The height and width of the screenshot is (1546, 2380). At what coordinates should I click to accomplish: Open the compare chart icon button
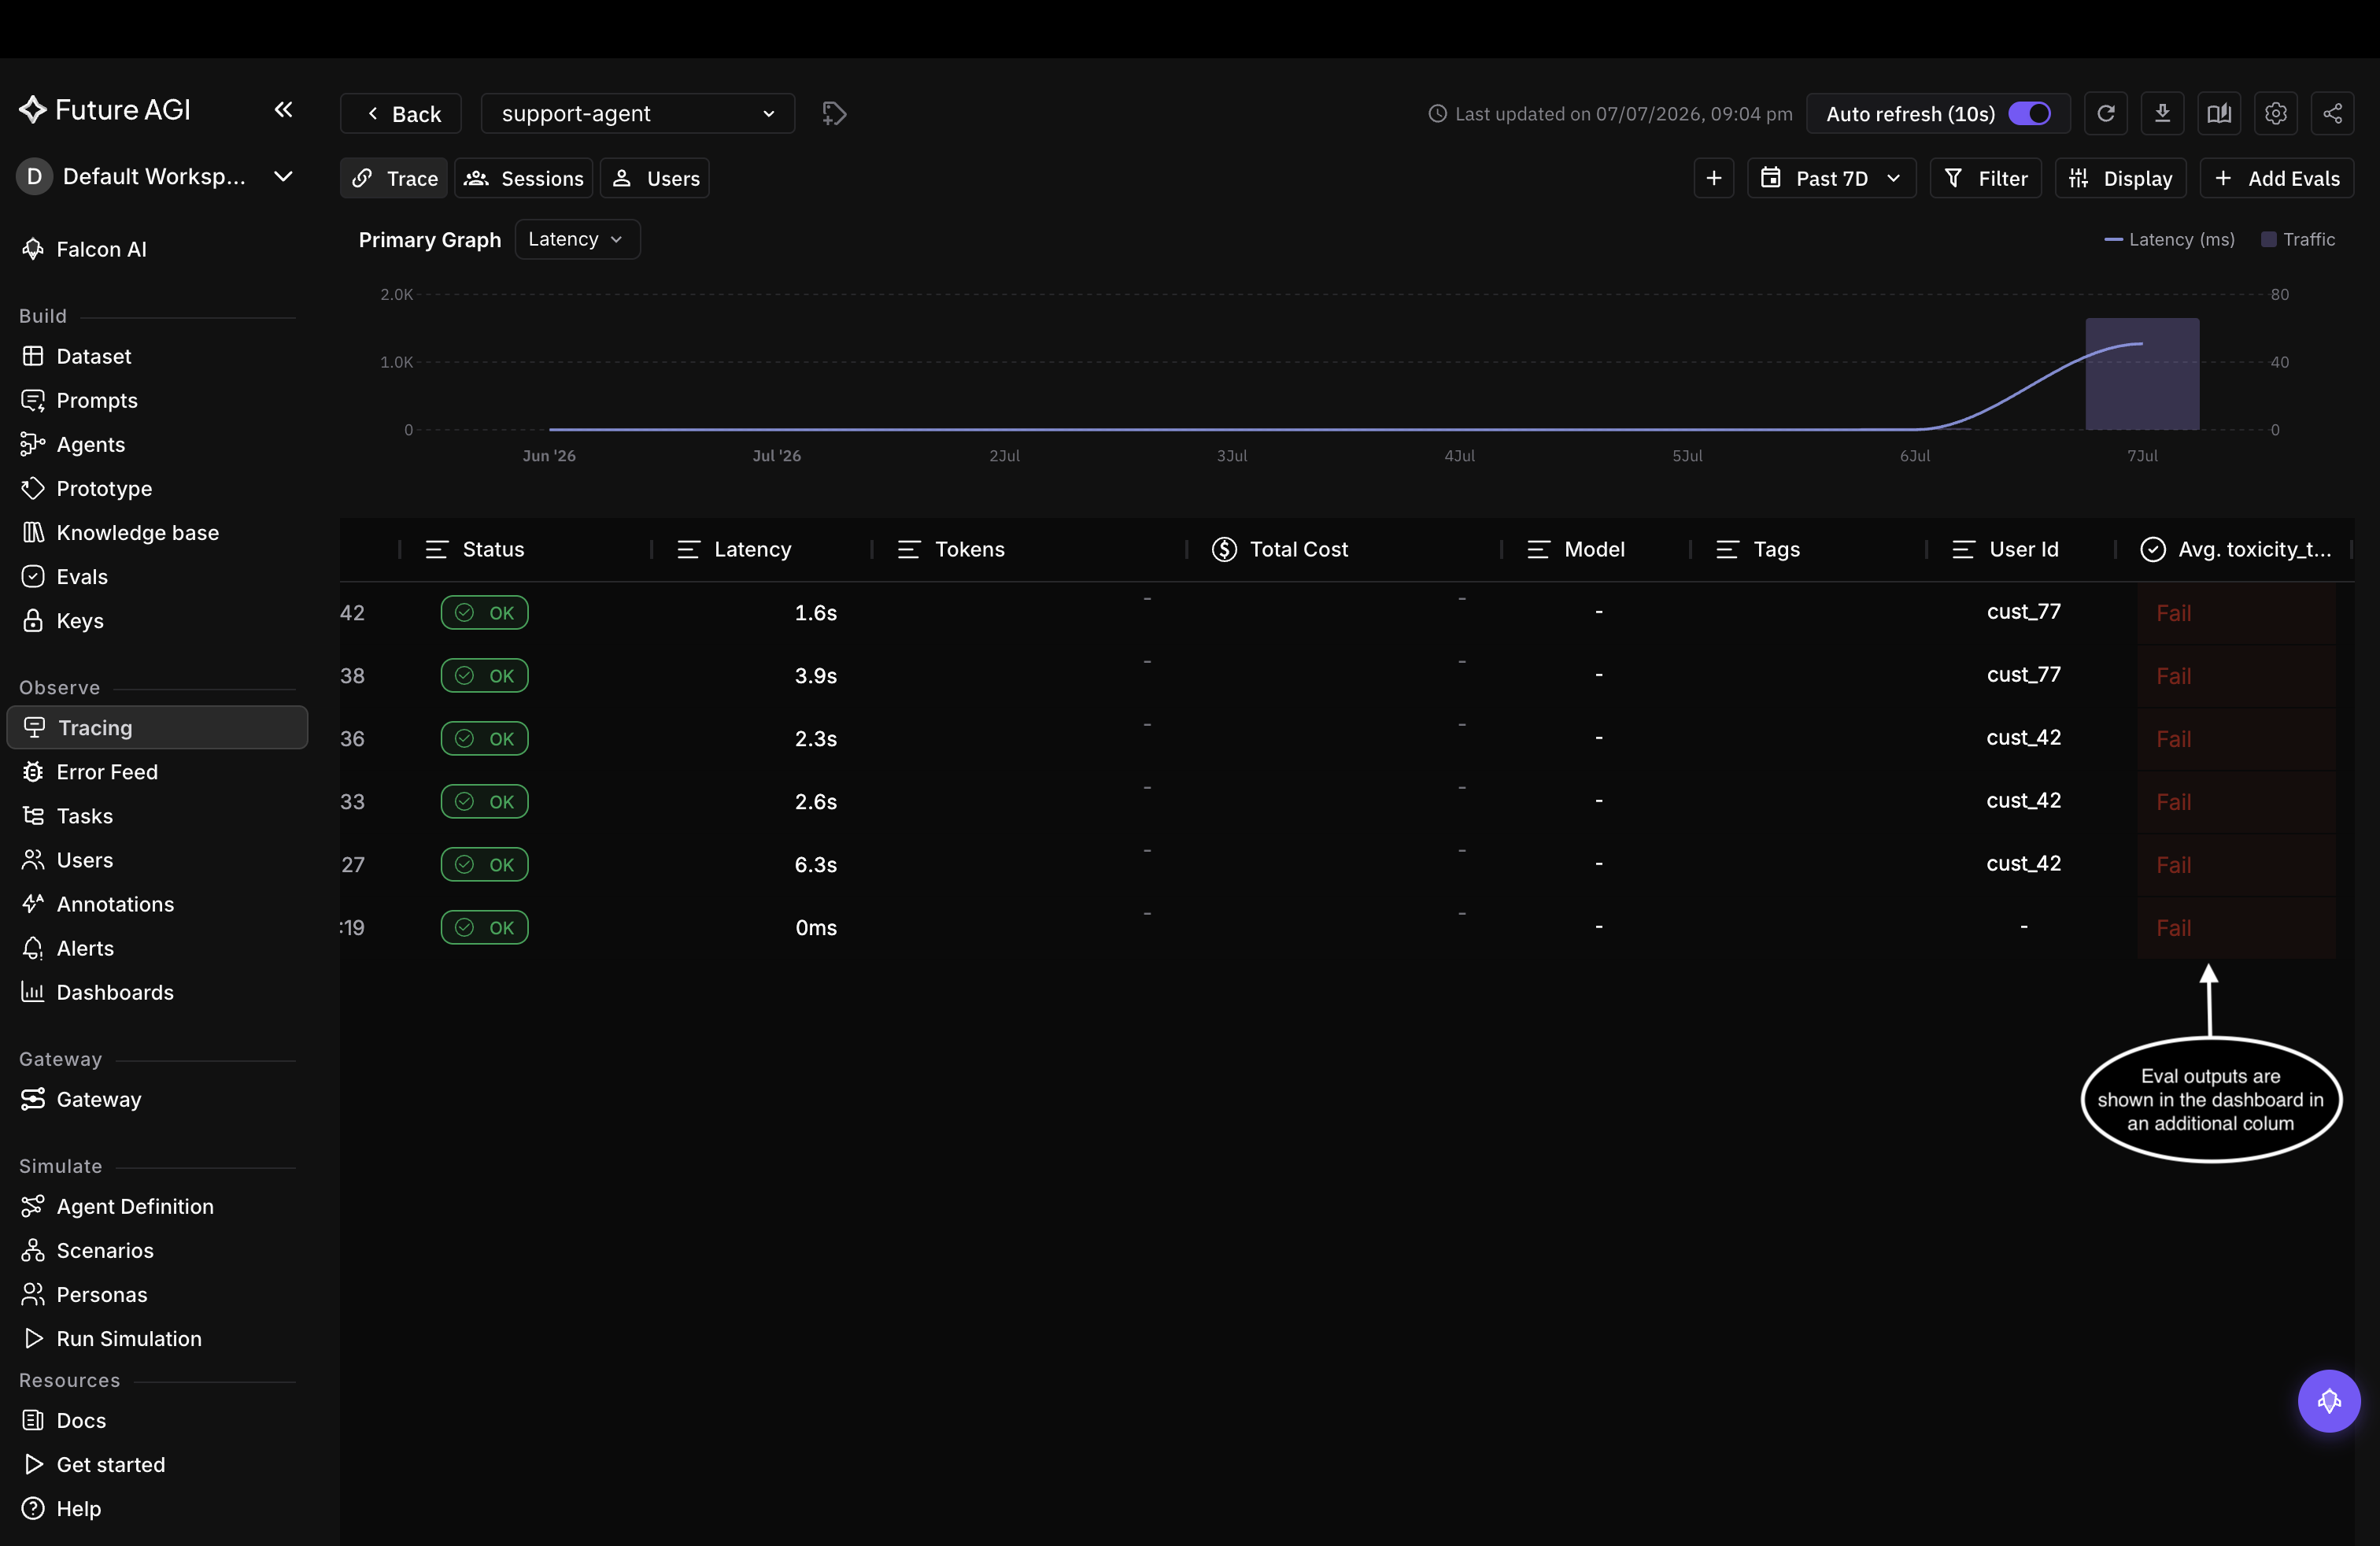tap(2219, 114)
